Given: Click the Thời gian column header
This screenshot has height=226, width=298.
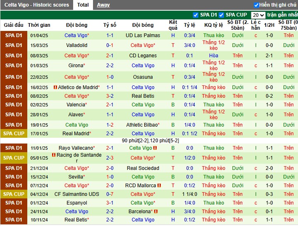Looking at the screenshot, I should click(x=39, y=25).
